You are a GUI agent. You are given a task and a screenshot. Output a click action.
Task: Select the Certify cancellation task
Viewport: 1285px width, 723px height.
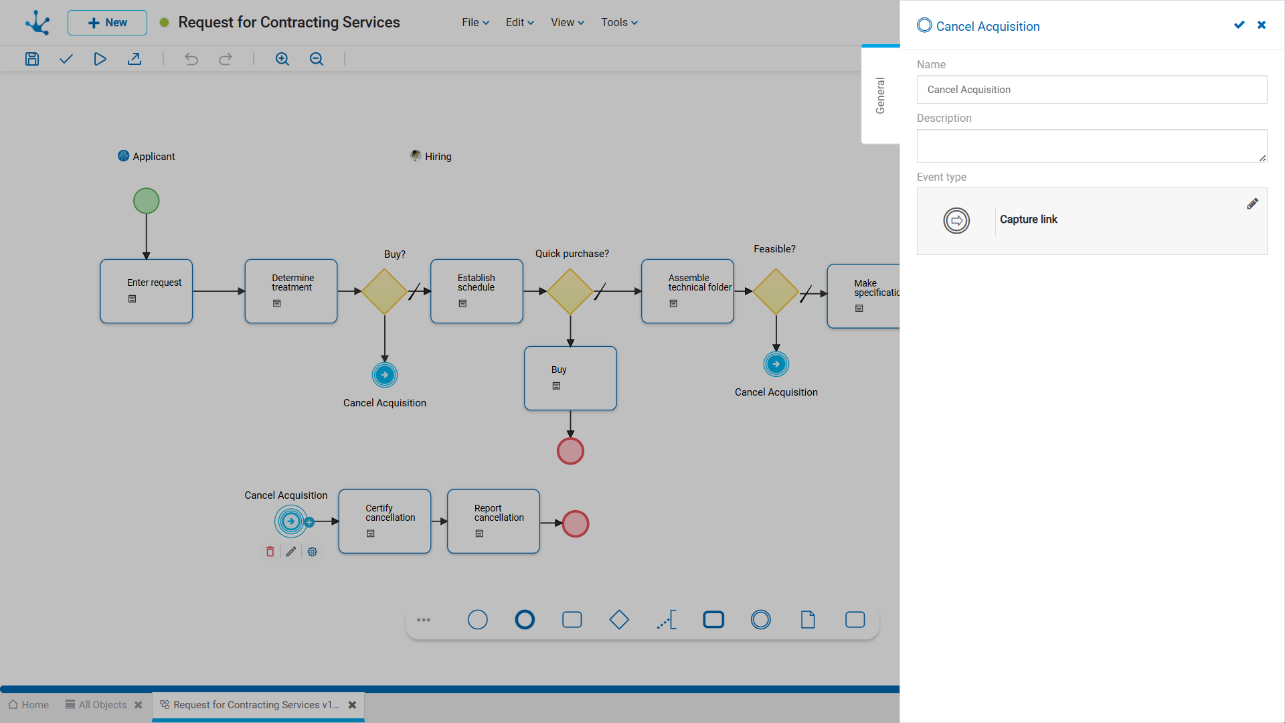click(385, 521)
